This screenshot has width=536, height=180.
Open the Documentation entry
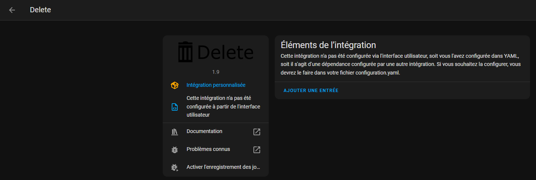216,132
